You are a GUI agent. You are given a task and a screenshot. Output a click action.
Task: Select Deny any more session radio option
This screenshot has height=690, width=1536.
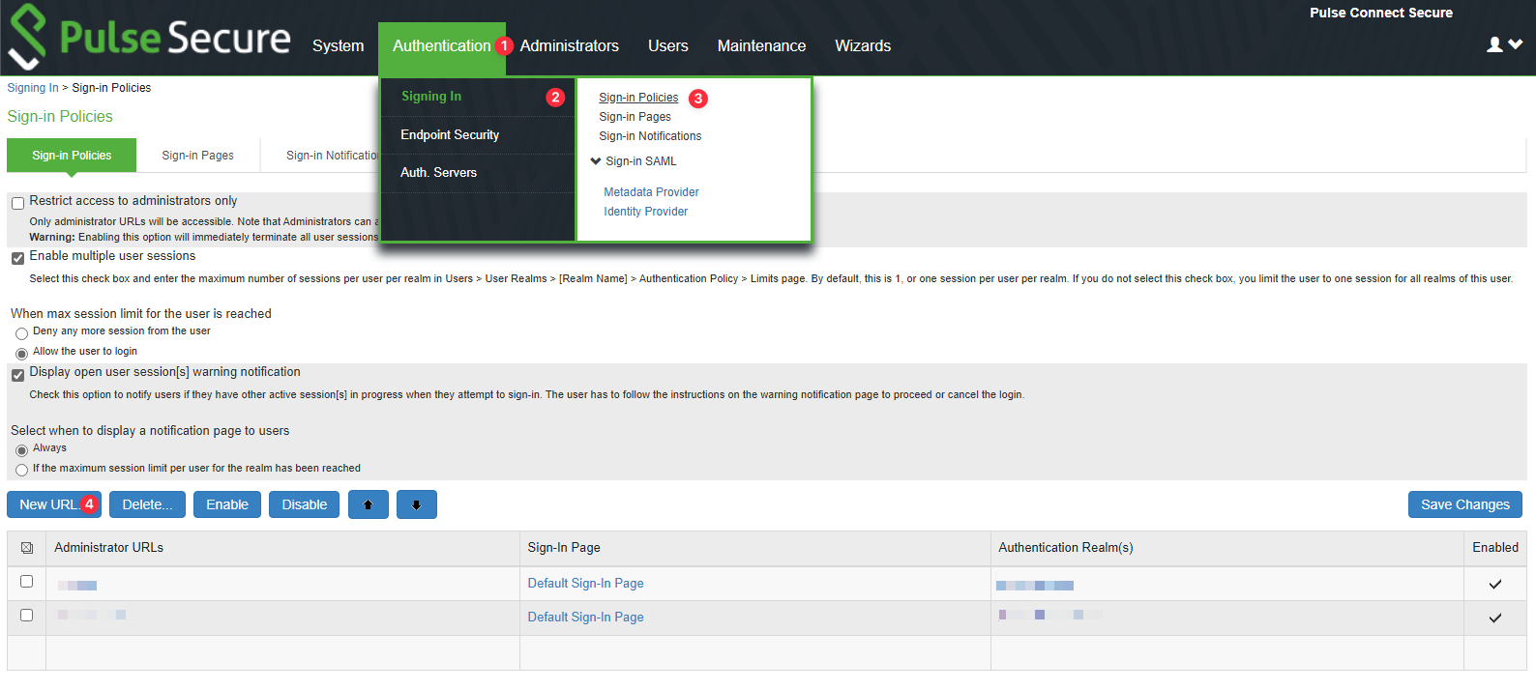(x=21, y=333)
